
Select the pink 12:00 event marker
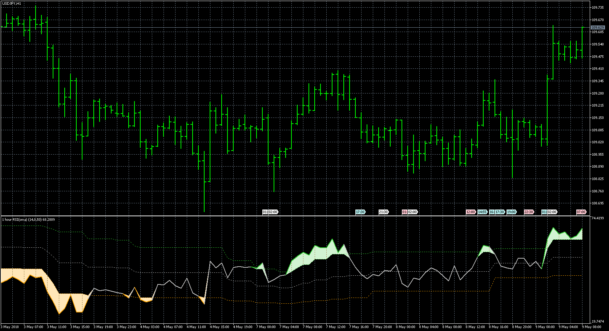tap(471, 212)
